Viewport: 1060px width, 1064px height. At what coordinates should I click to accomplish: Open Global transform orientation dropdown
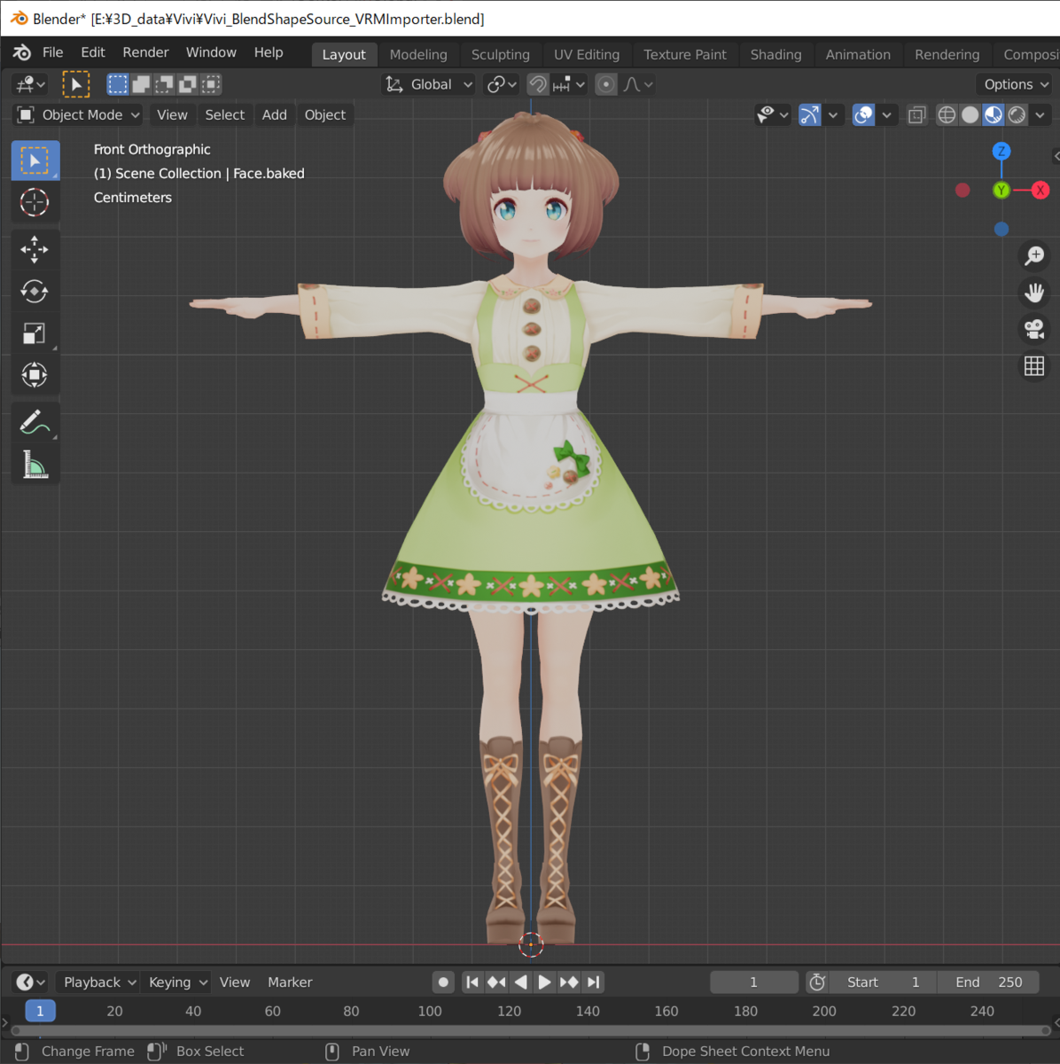429,84
